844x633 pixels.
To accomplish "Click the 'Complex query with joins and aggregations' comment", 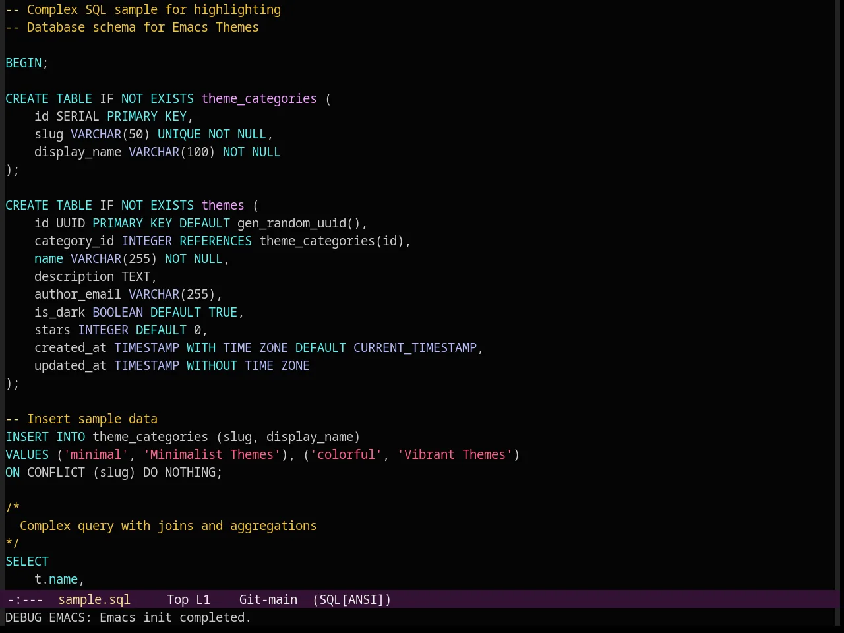I will 168,526.
